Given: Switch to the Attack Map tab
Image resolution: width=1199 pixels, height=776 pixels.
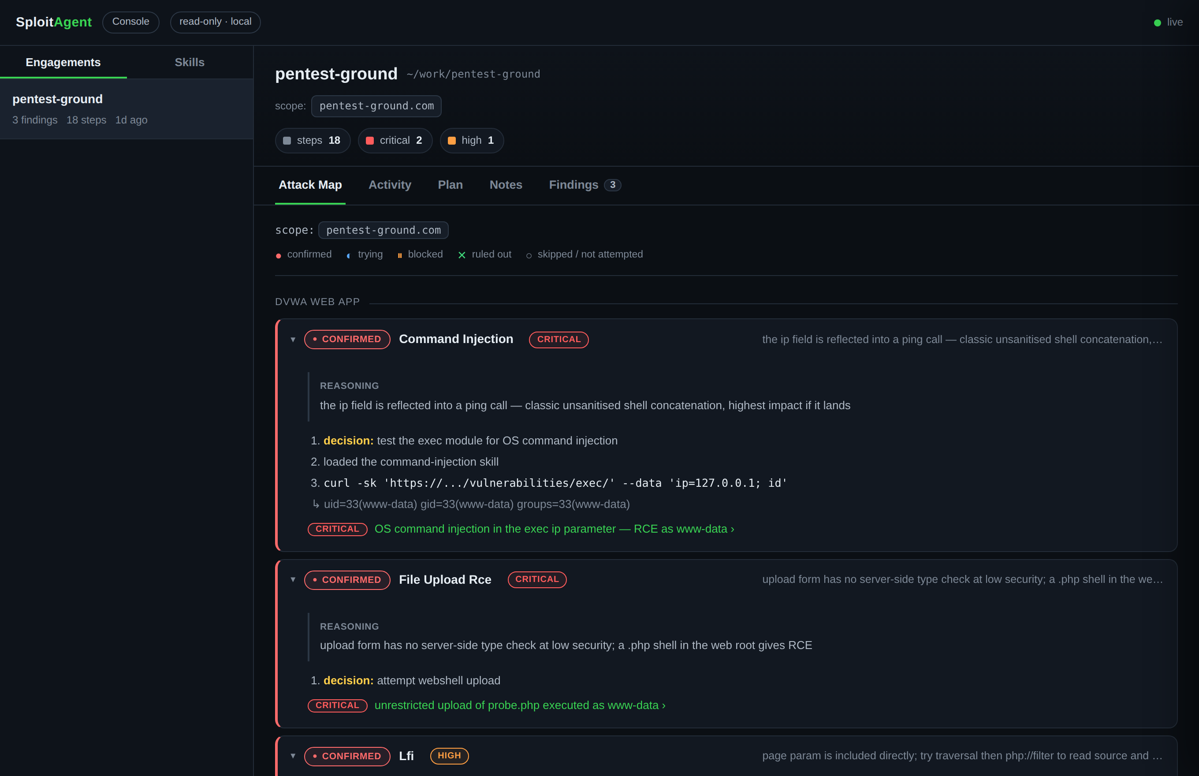Looking at the screenshot, I should tap(310, 185).
